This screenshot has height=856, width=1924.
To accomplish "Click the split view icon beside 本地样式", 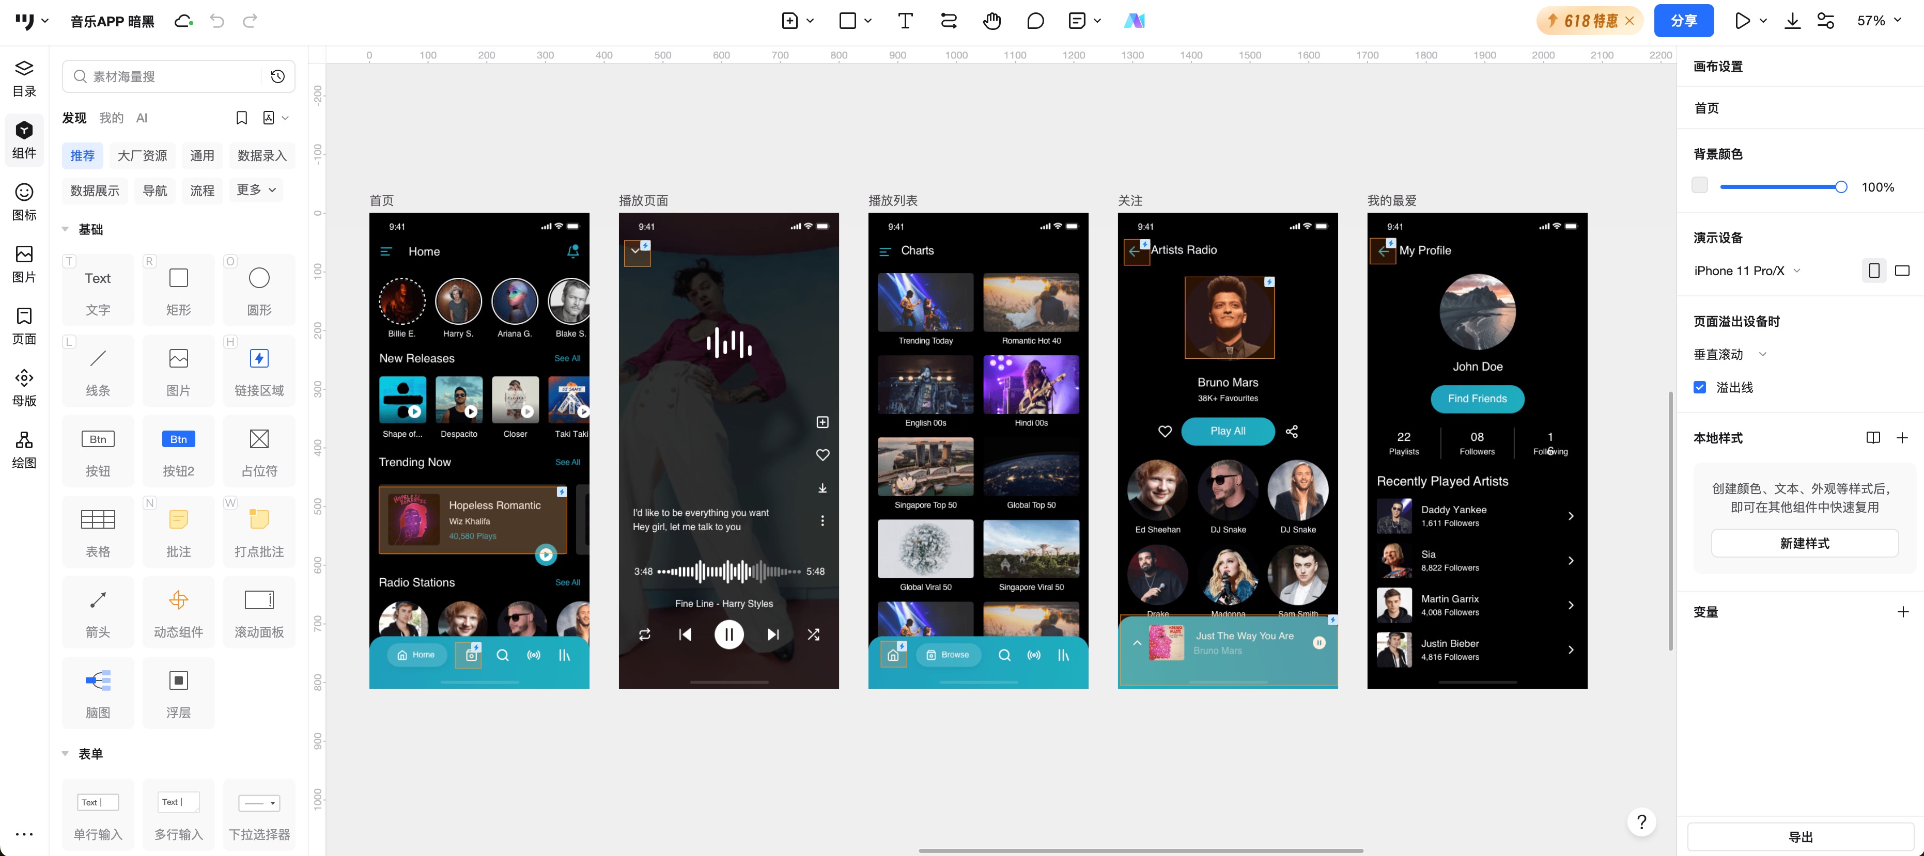I will [1872, 437].
